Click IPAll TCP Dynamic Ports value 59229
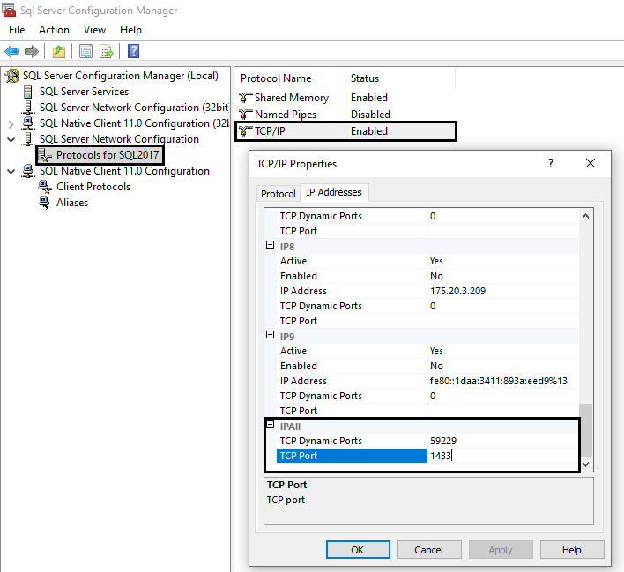The width and height of the screenshot is (624, 572). click(x=503, y=441)
